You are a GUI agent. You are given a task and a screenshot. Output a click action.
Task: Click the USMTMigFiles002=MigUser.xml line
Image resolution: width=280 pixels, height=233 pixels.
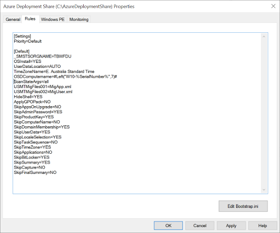click(43, 92)
